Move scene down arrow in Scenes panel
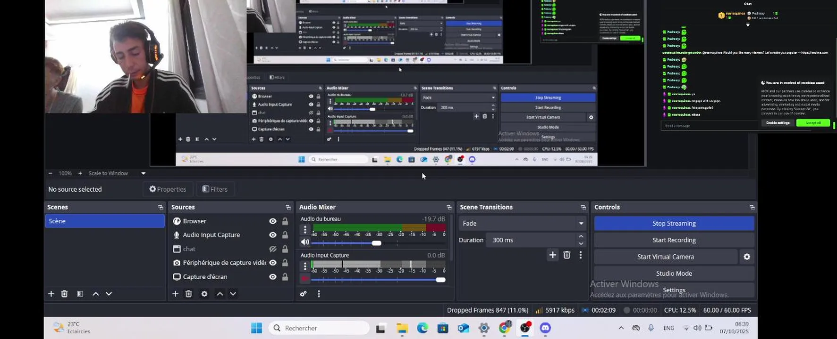 [109, 294]
